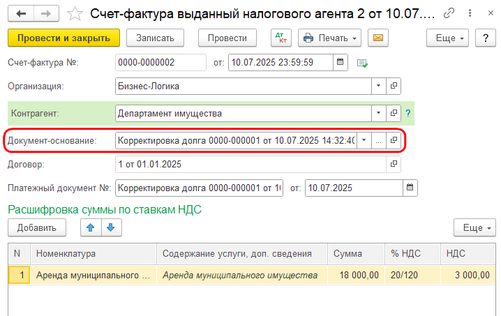This screenshot has width=501, height=316.
Task: Go back with the left arrow button
Action: (x=21, y=14)
